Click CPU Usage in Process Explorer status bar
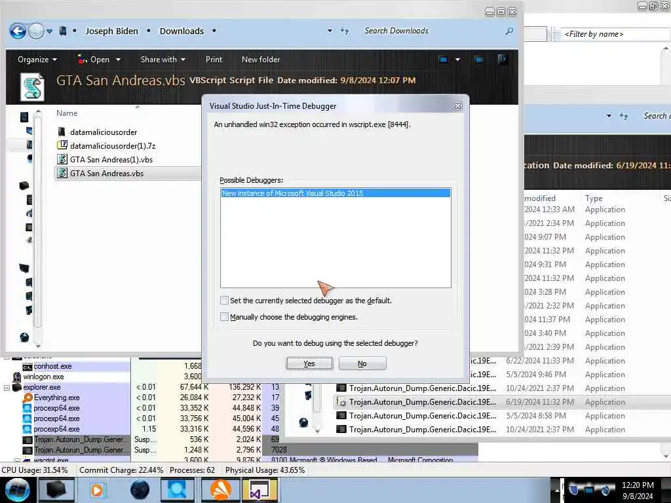The width and height of the screenshot is (671, 503). tap(35, 470)
